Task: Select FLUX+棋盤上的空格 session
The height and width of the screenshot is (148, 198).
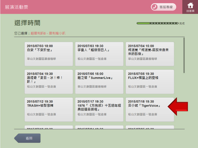Action: [150, 82]
